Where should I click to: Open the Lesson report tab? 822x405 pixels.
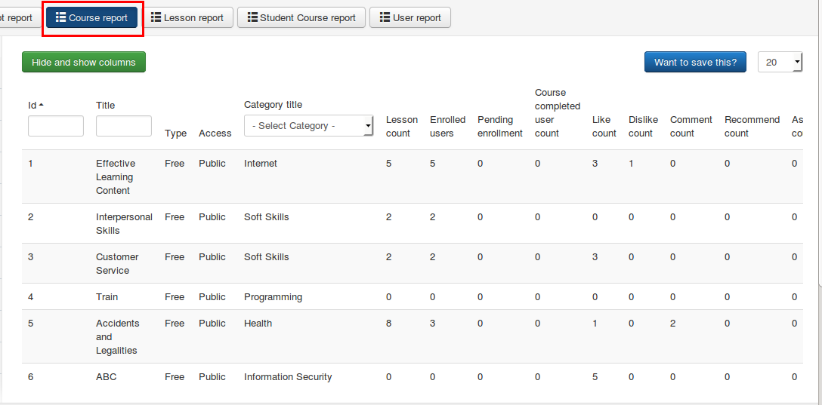(187, 17)
